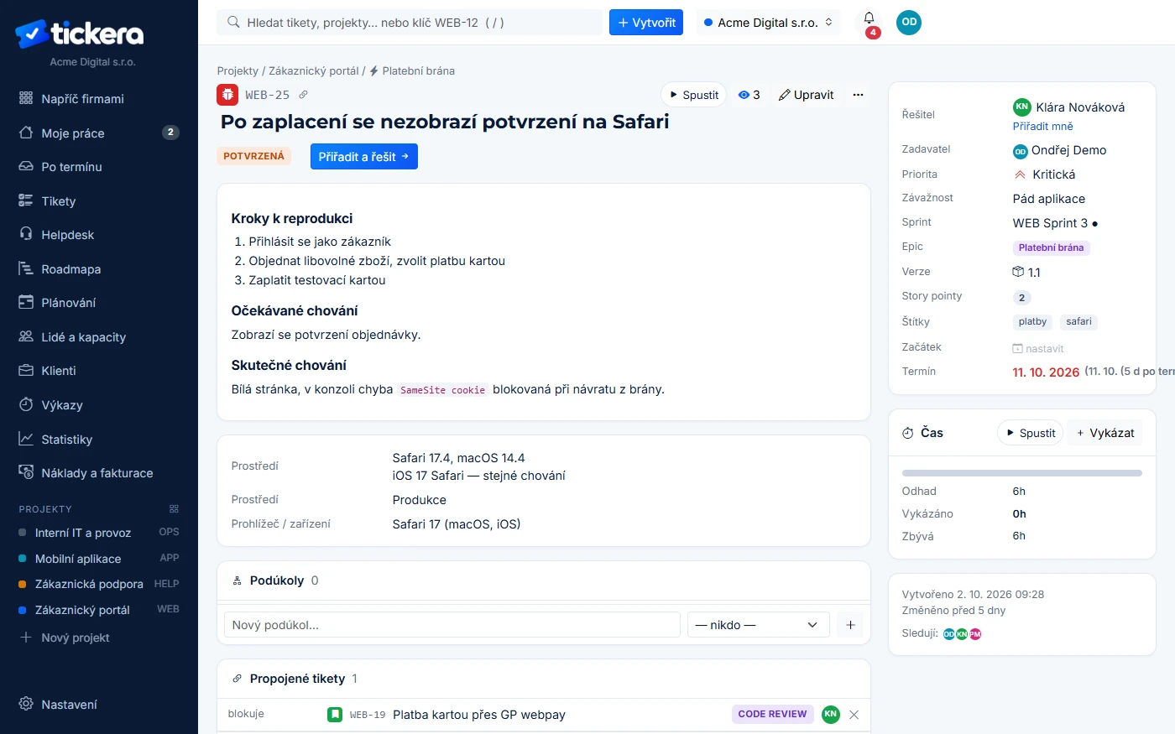1175x734 pixels.
Task: Open subtask assignee dropdown — nikdo —
Action: coord(758,625)
